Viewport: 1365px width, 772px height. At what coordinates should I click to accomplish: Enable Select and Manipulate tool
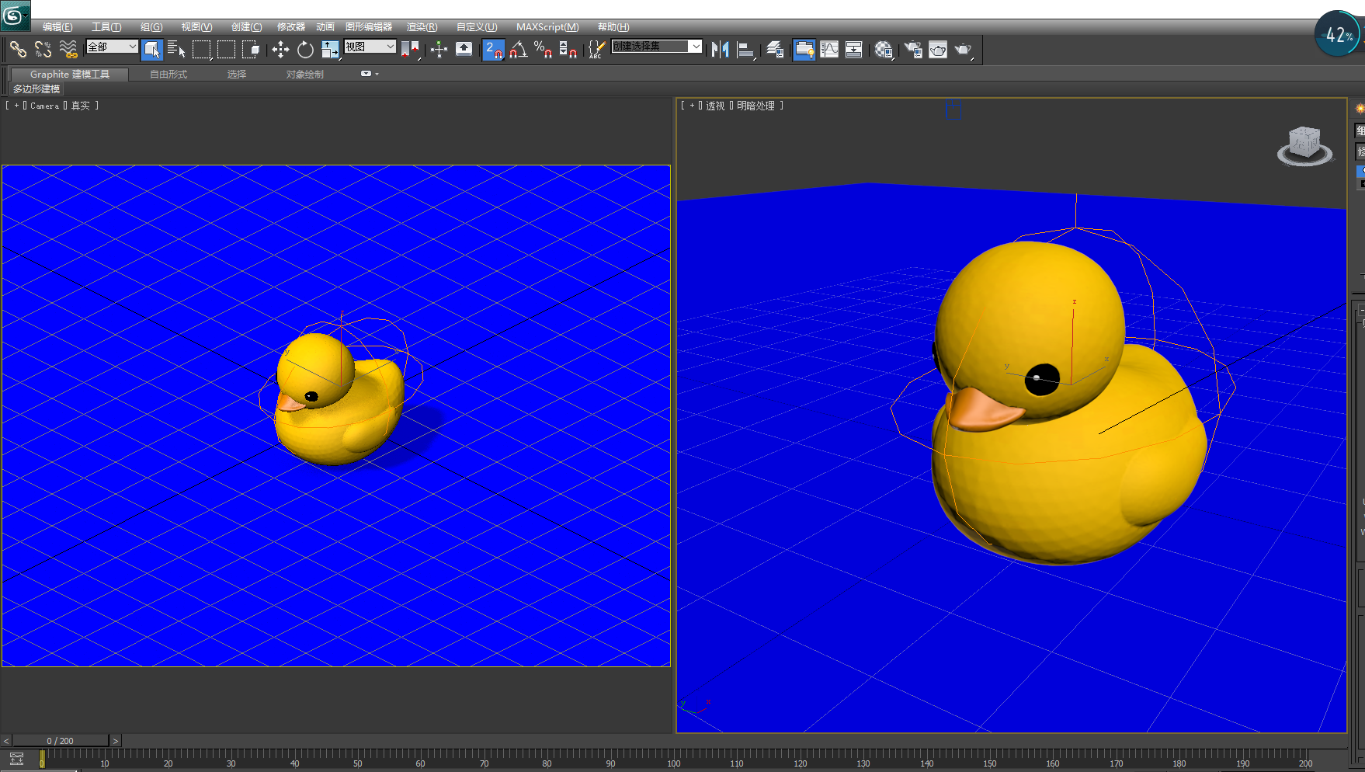tap(439, 50)
